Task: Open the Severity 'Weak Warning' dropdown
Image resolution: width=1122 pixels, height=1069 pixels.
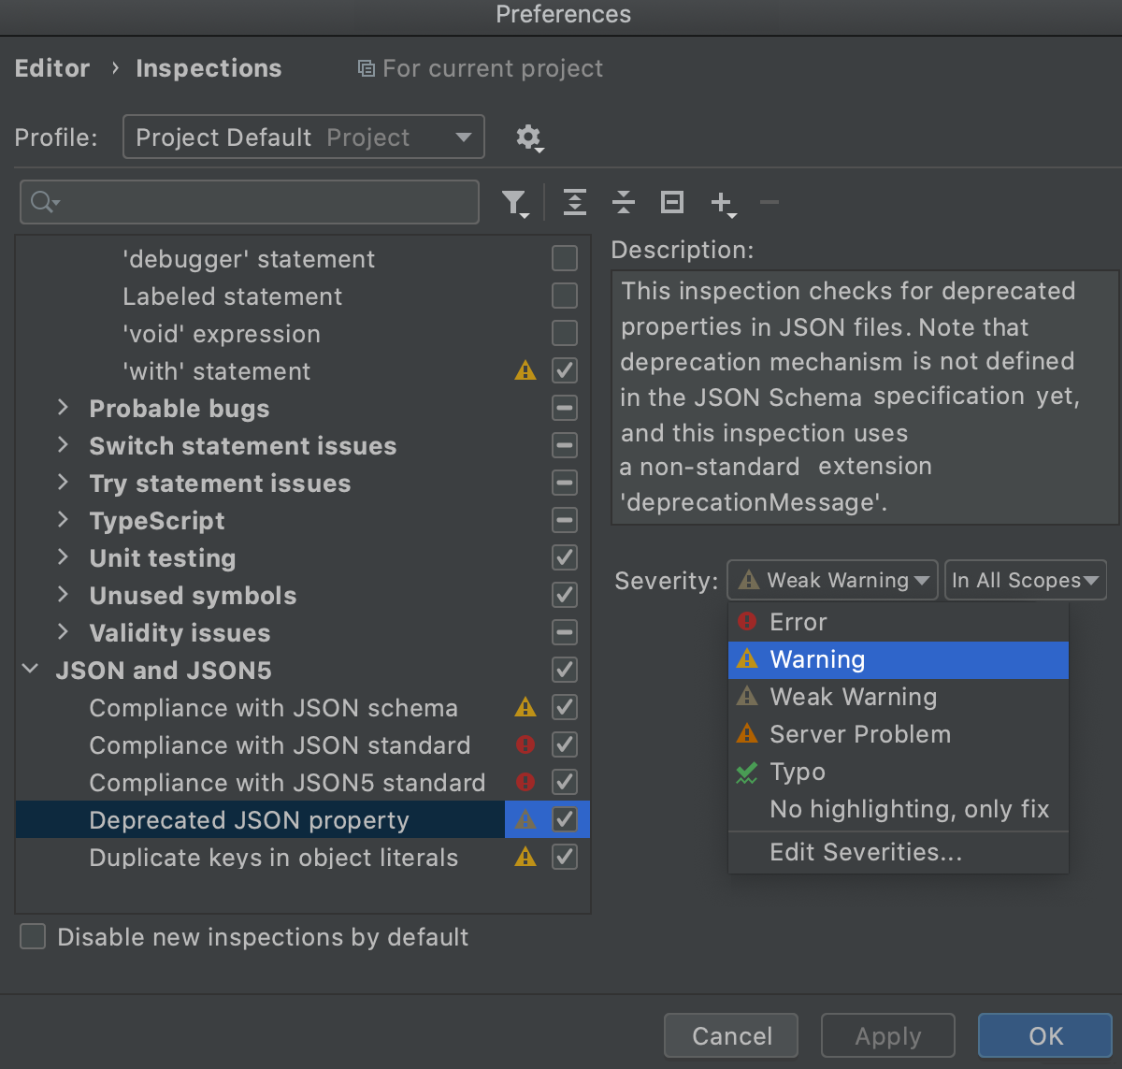Action: (x=832, y=581)
